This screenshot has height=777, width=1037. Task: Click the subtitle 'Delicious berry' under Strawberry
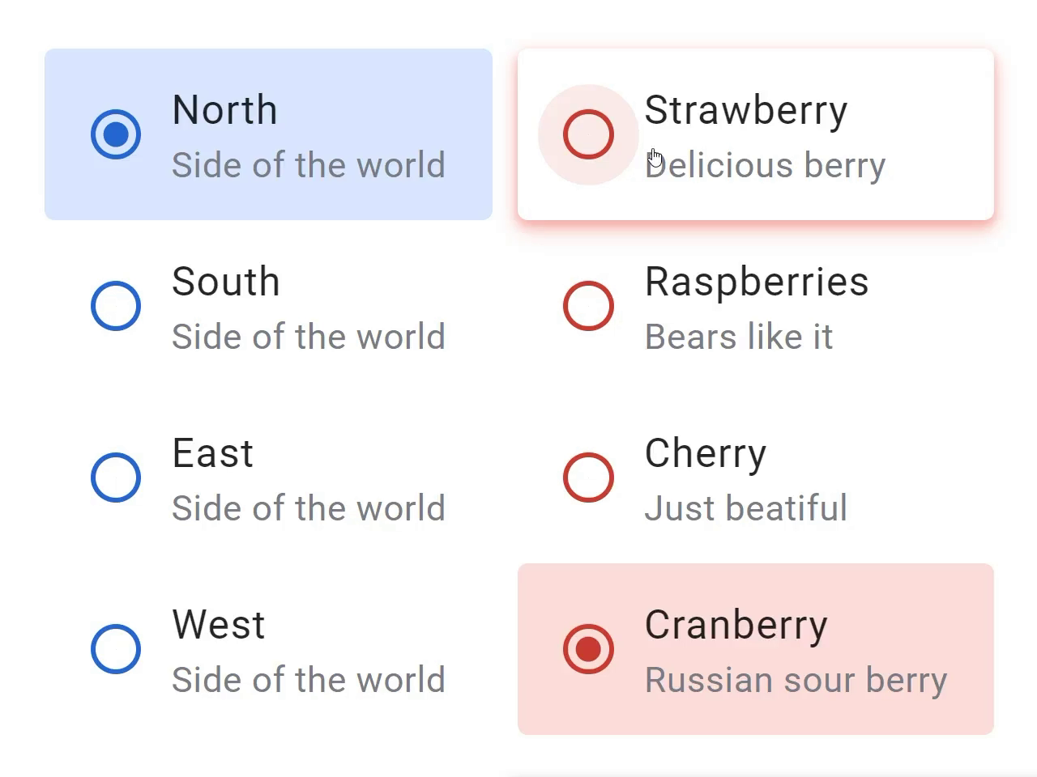click(766, 165)
